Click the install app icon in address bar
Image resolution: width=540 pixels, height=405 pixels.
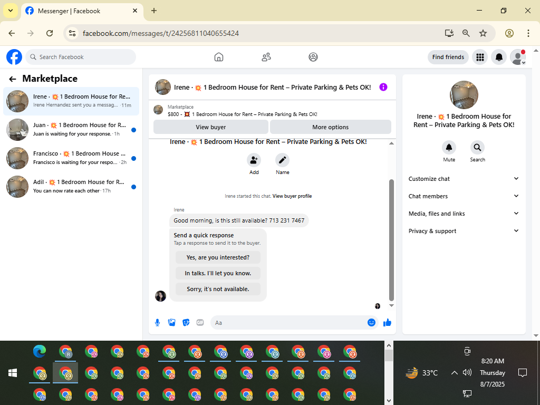[449, 33]
